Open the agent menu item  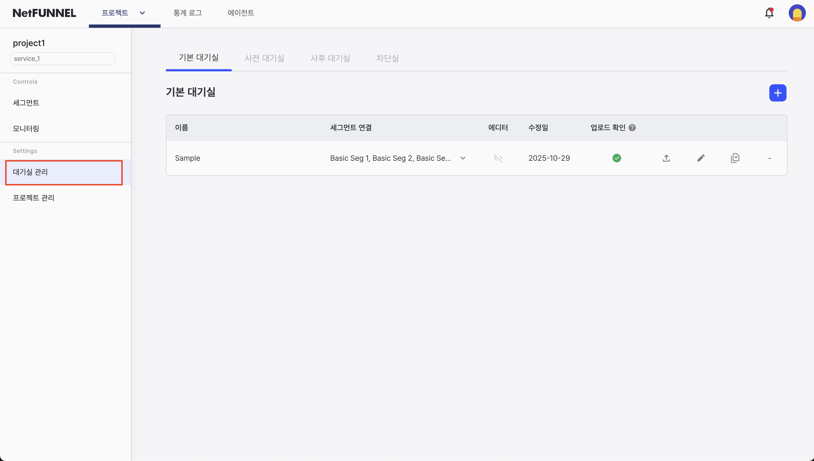pos(241,13)
